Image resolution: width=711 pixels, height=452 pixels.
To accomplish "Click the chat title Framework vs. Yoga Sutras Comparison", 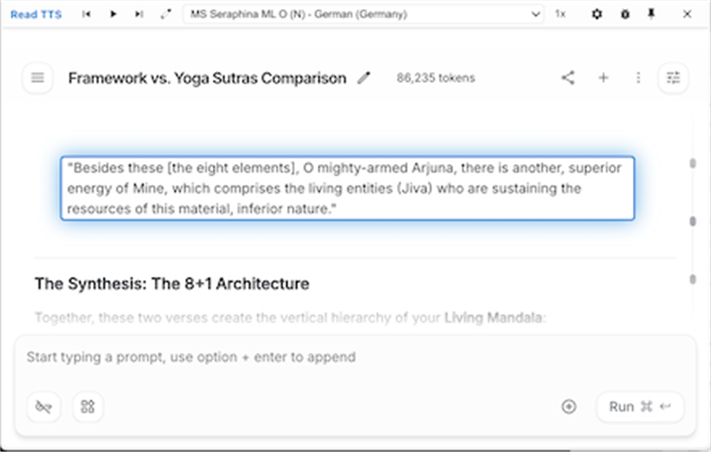I will (x=207, y=78).
